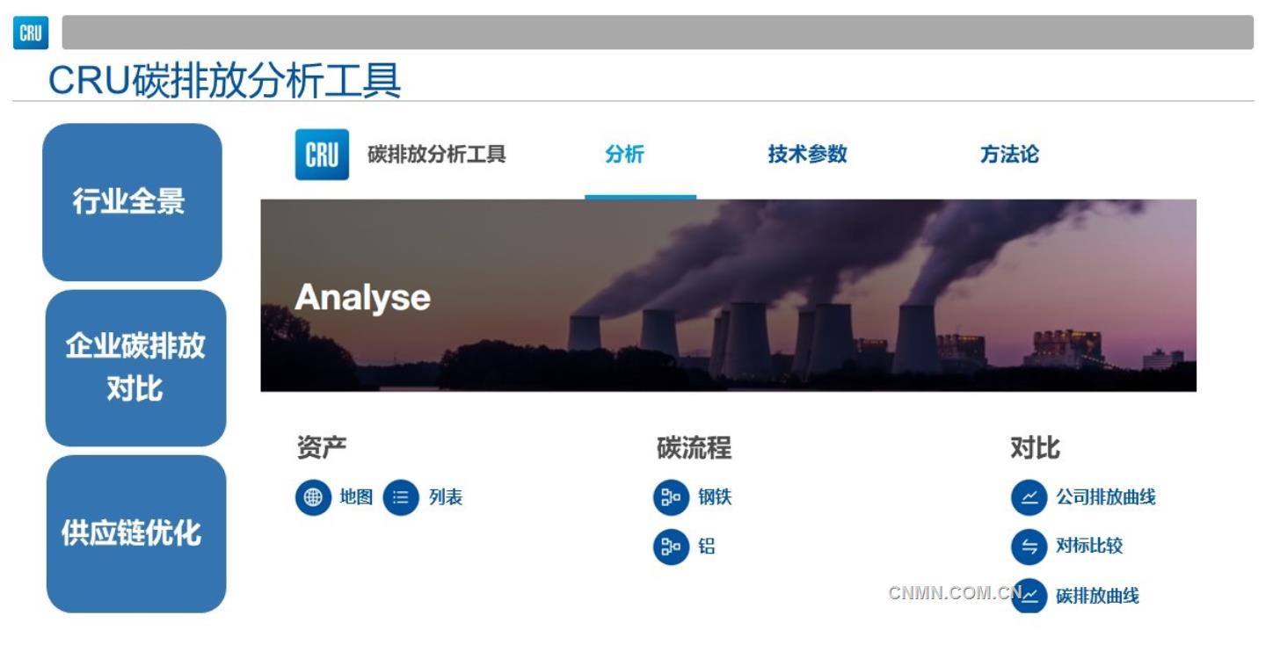Viewport: 1273px width, 659px height.
Task: Click the 公司排放曲线 line chart icon
Action: (x=1029, y=497)
